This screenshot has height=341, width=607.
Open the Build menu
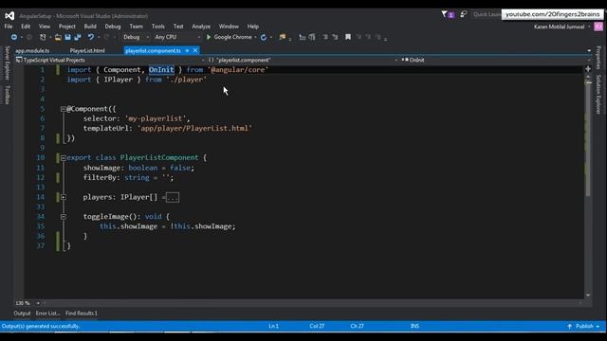tap(90, 27)
